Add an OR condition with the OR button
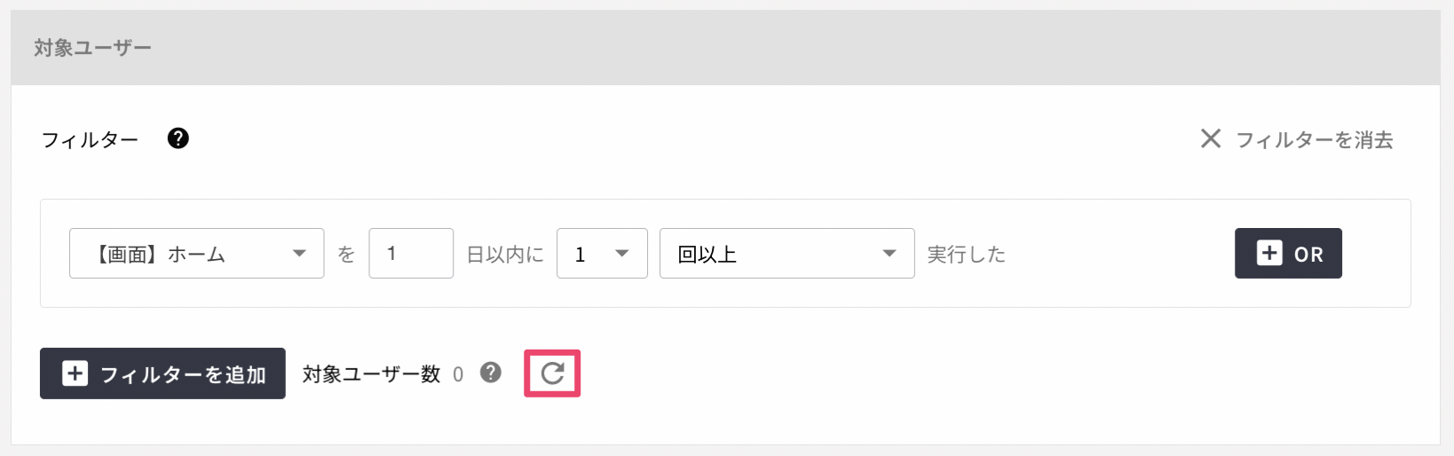The image size is (1454, 456). pos(1288,254)
